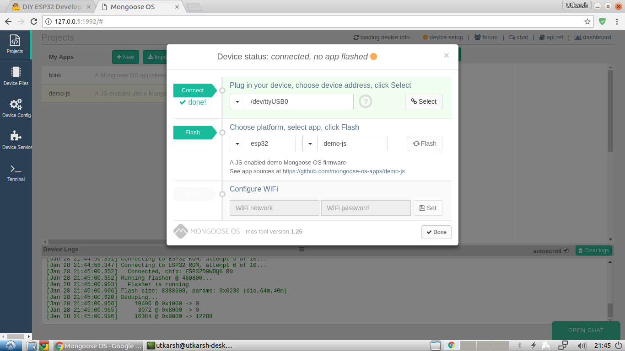Image resolution: width=625 pixels, height=351 pixels.
Task: Open Device Services puzzle icon
Action: (16, 140)
